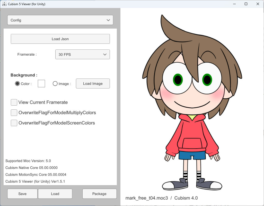Click the Load button beside Save
Screen dimensions: 264x206
coord(55,194)
